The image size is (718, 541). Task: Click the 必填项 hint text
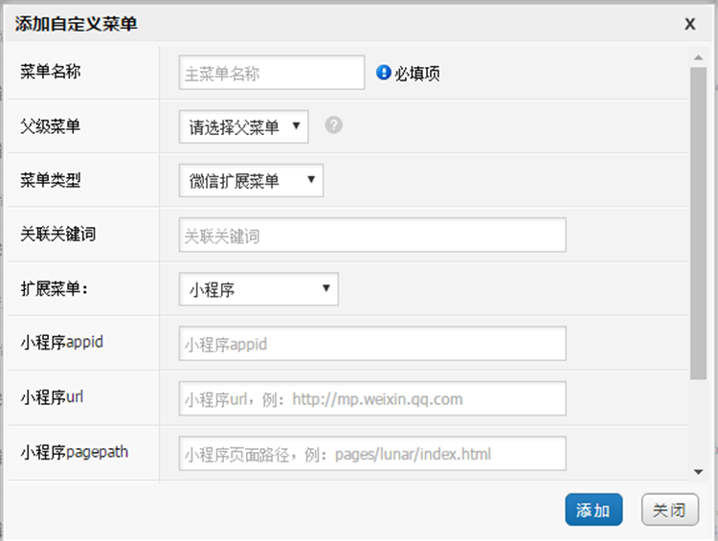417,74
